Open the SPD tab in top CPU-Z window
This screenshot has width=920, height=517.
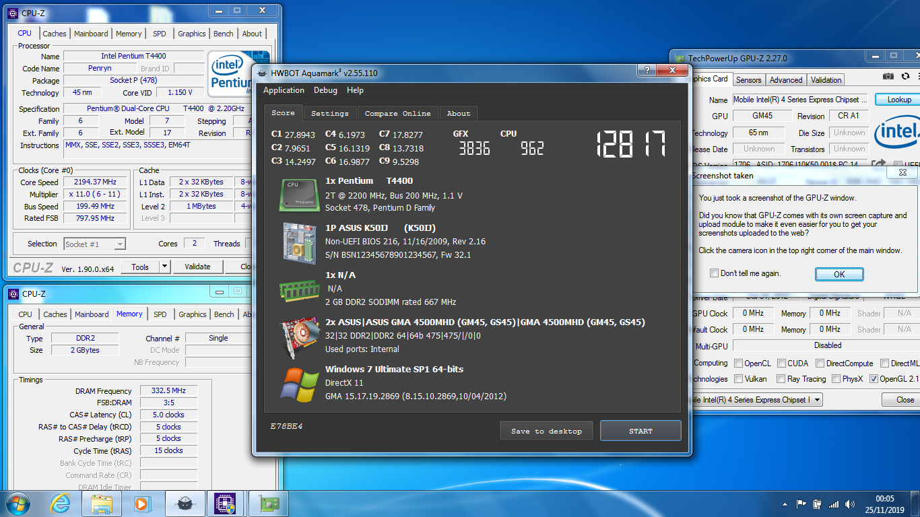coord(160,34)
